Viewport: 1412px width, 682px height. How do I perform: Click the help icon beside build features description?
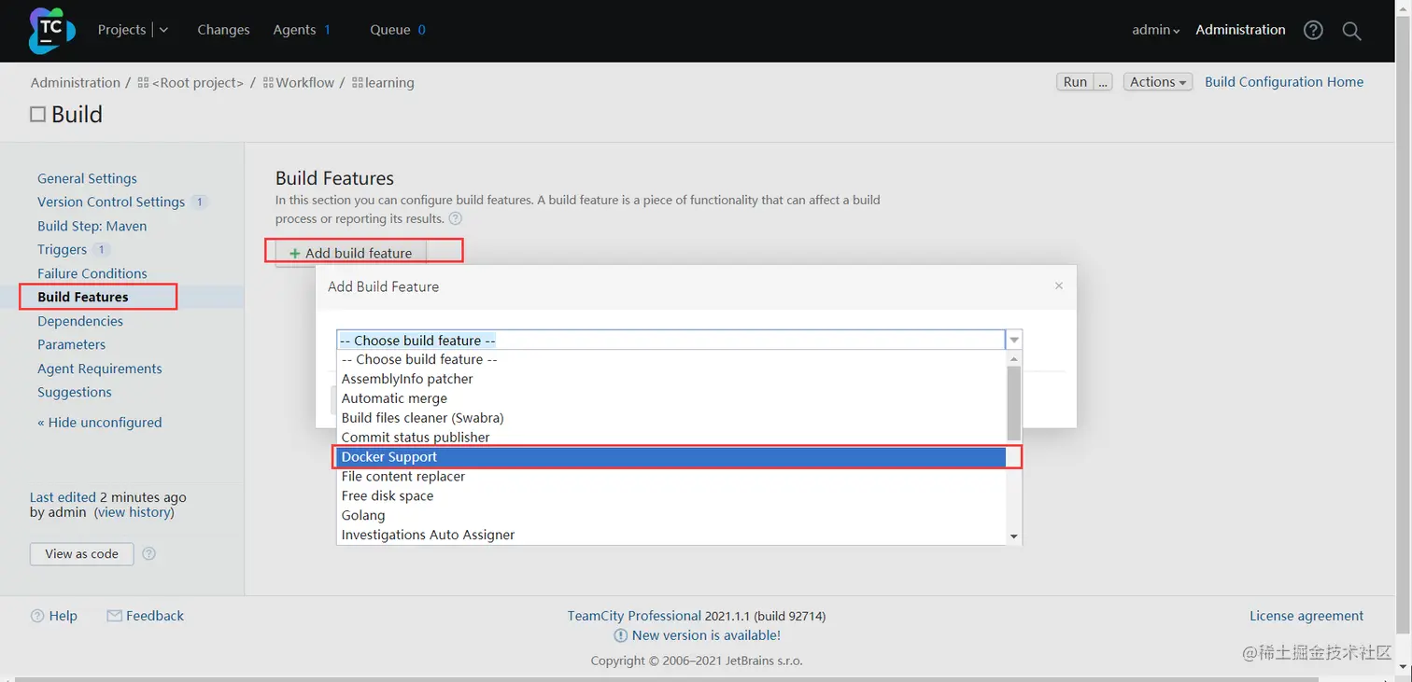coord(456,219)
